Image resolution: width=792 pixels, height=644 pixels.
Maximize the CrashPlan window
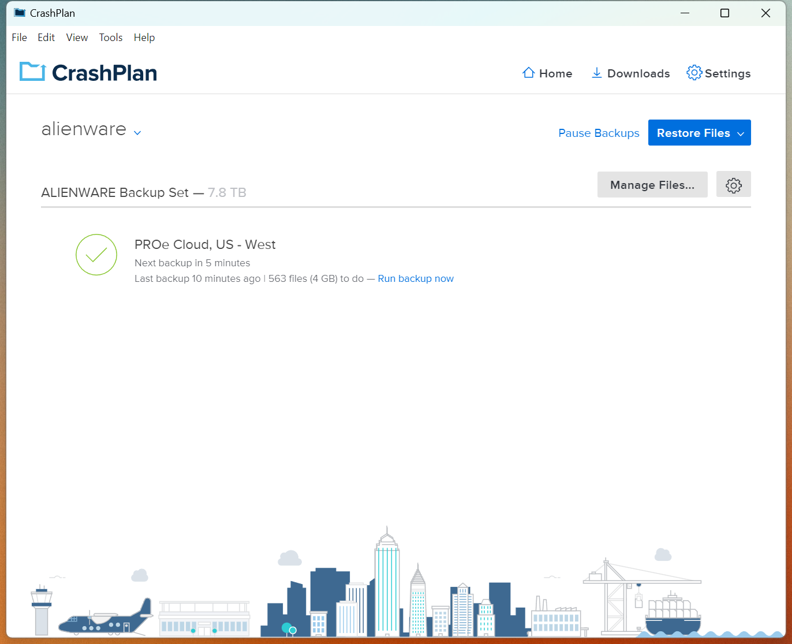725,13
